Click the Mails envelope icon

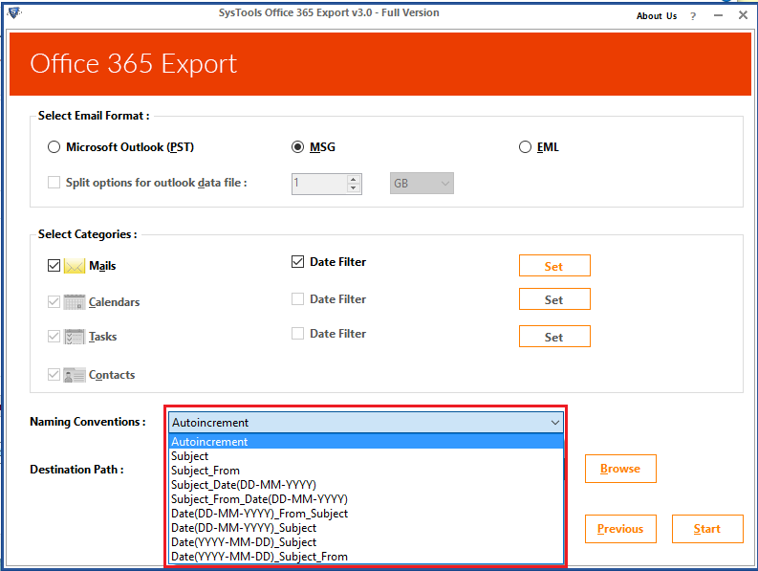[x=75, y=266]
